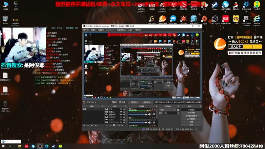Move selected source down arrow

pyautogui.click(x=122, y=125)
